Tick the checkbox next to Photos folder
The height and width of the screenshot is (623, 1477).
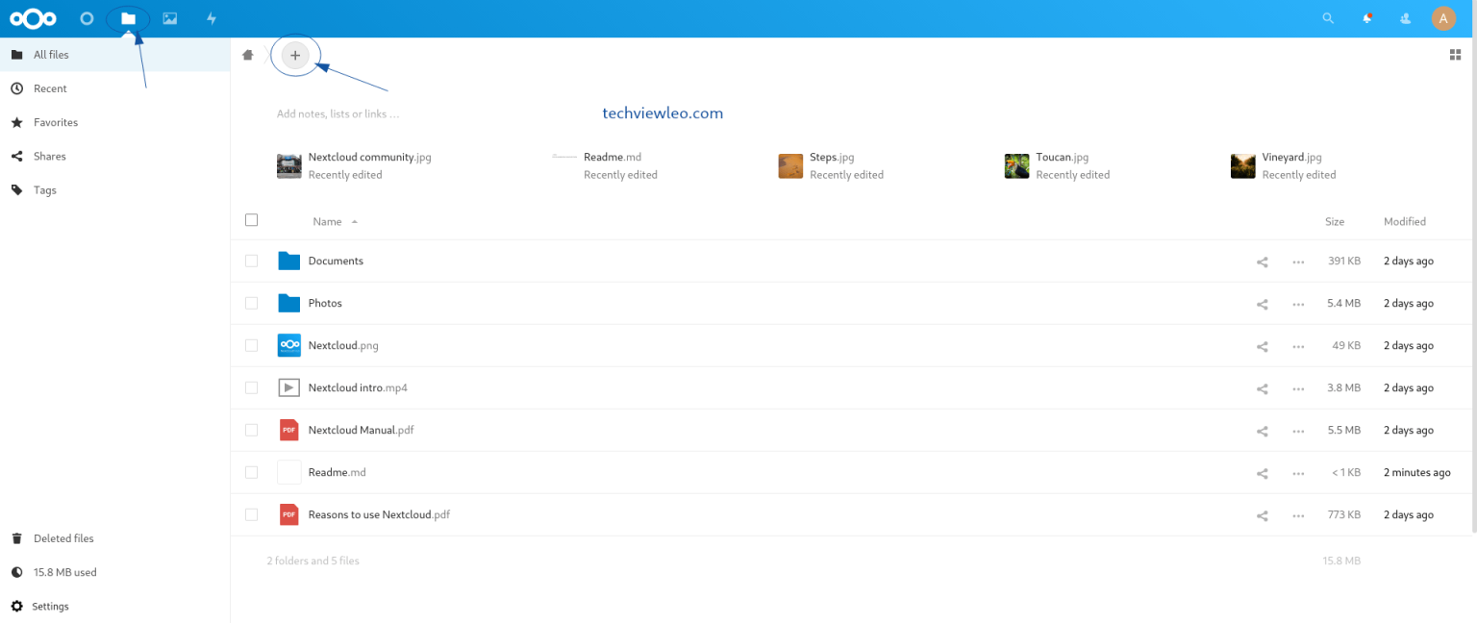click(x=251, y=303)
